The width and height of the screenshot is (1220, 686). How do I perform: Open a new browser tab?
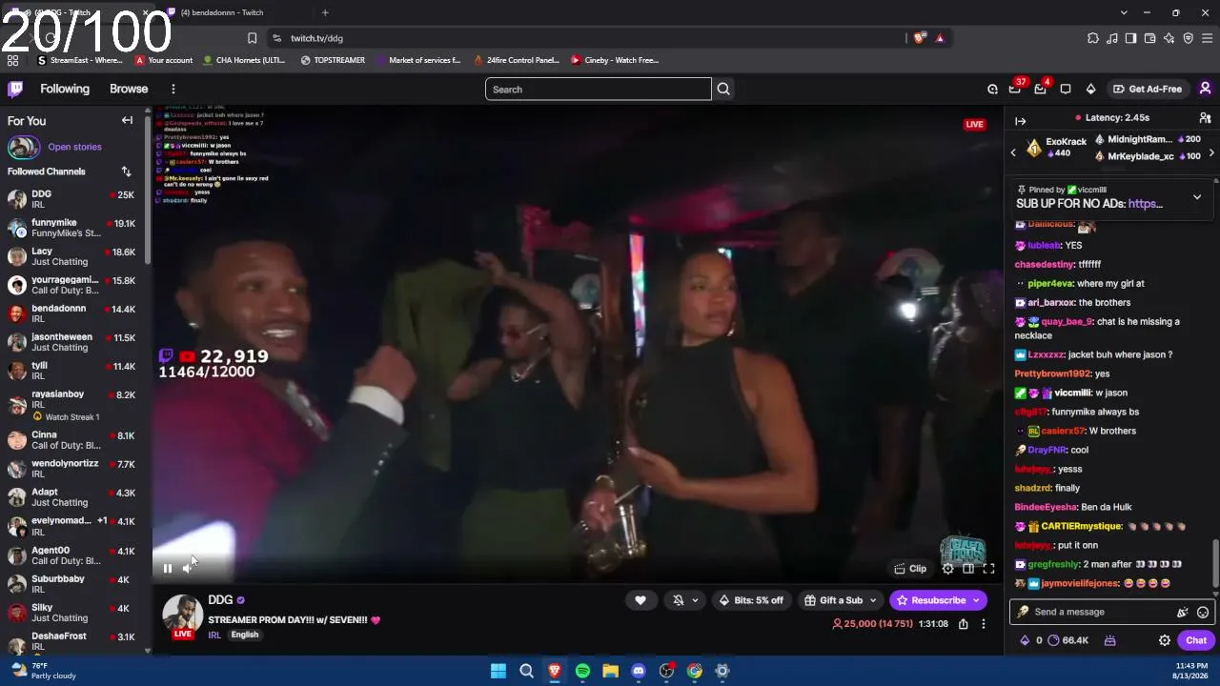point(325,12)
